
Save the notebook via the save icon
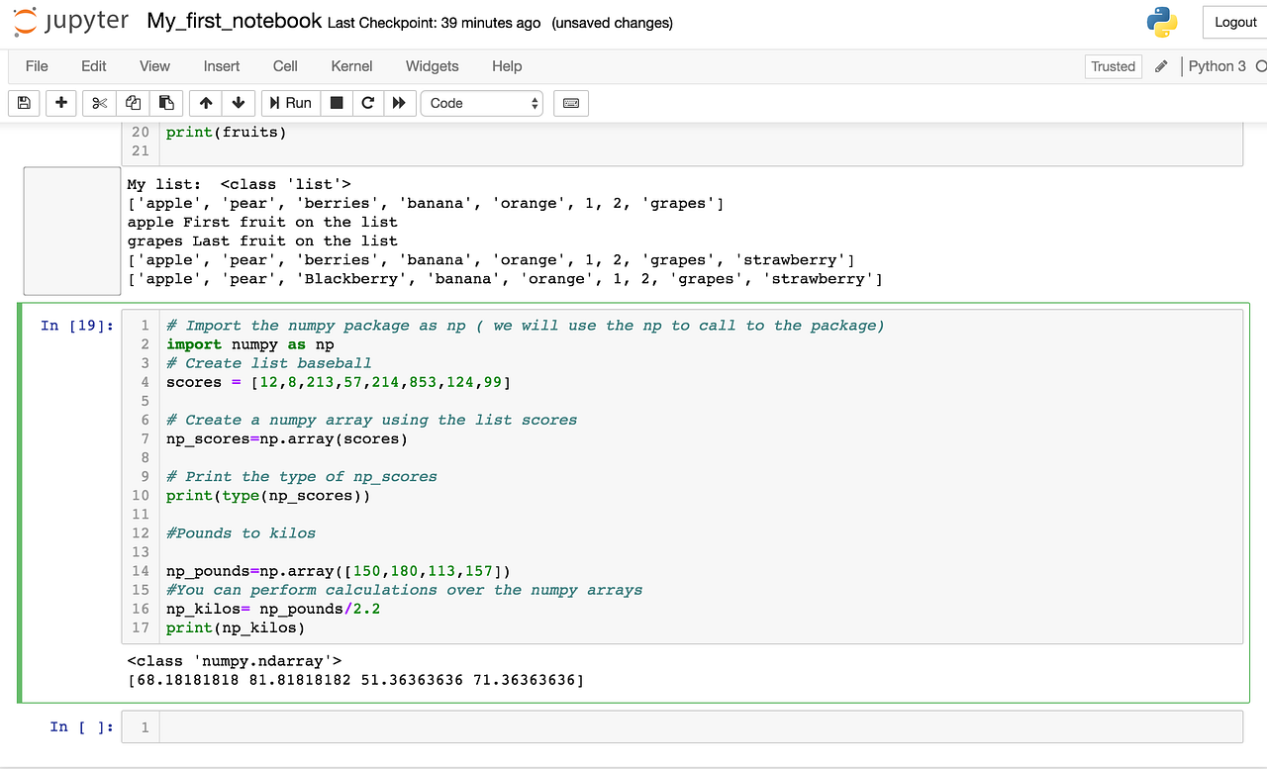[23, 103]
